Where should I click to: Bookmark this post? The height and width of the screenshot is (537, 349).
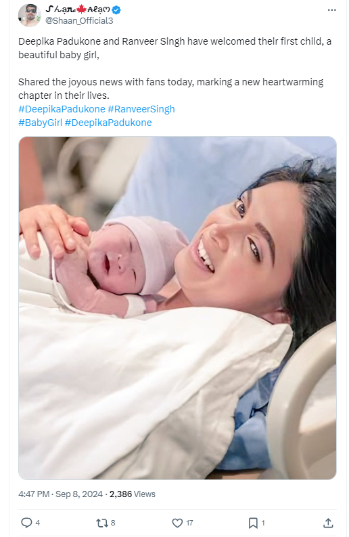[253, 523]
